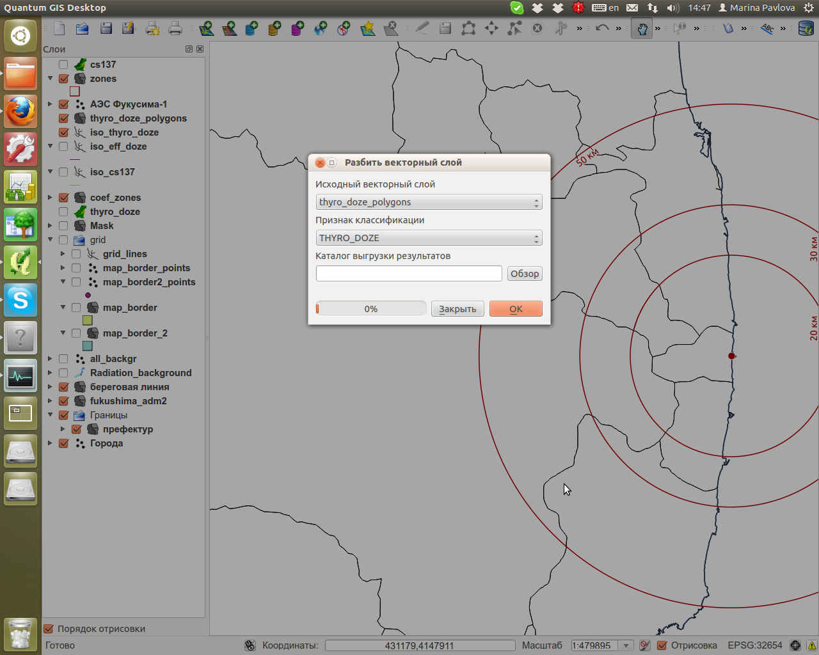This screenshot has width=819, height=655.
Task: Select the Pan map hand tool
Action: tap(642, 28)
